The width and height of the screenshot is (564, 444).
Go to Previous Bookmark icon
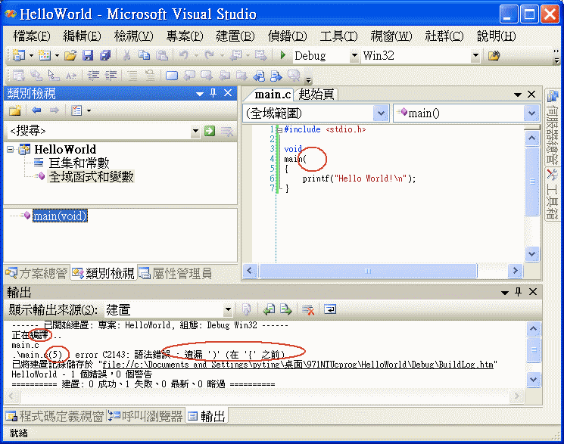[189, 76]
